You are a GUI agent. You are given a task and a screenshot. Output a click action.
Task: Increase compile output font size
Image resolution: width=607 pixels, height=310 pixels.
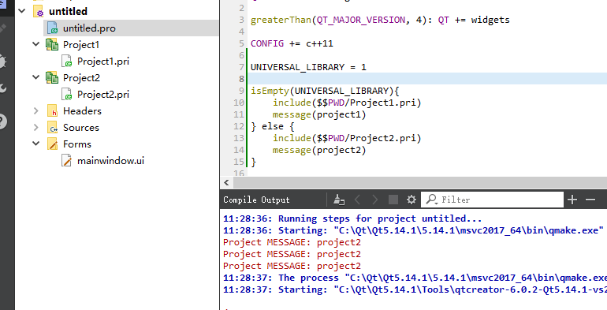click(x=572, y=200)
